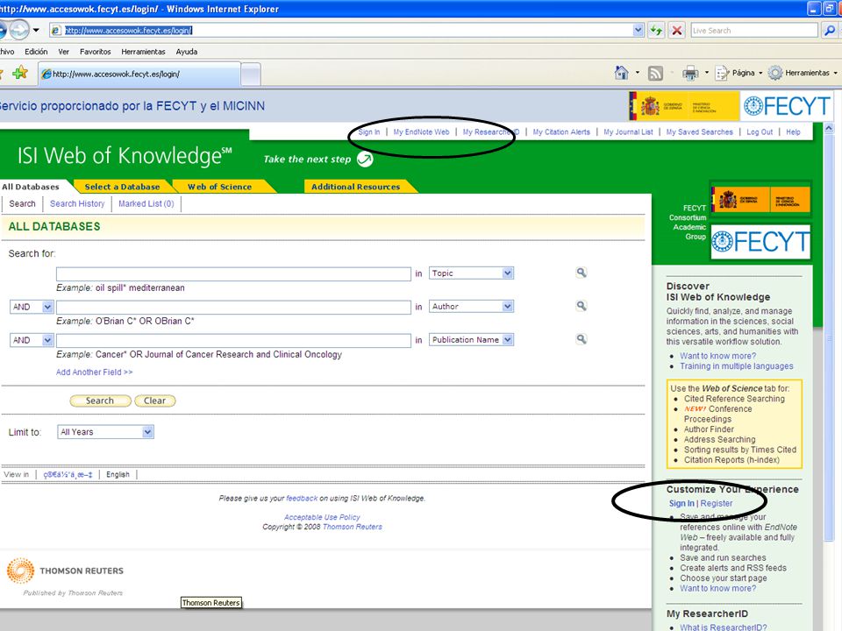This screenshot has width=842, height=631.
Task: Click the Publication Name row magnifier icon
Action: [581, 339]
